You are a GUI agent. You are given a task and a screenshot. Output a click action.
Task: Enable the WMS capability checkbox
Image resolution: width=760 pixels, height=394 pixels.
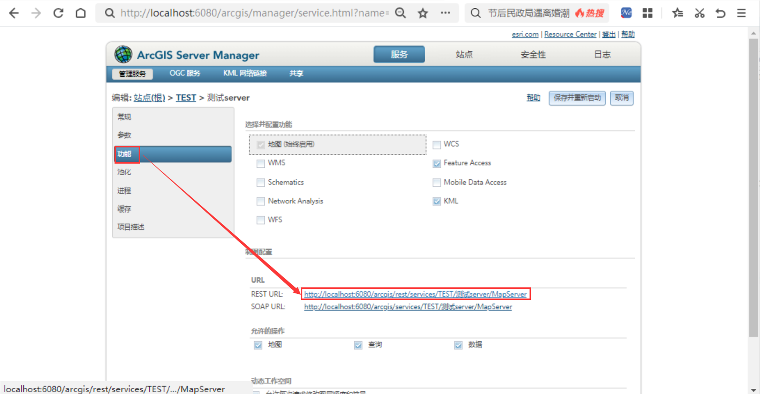[x=261, y=163]
